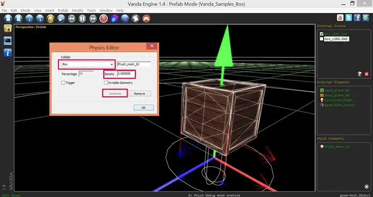Image resolution: width=373 pixels, height=197 pixels.
Task: Open the Modify menu
Action: 78,10
